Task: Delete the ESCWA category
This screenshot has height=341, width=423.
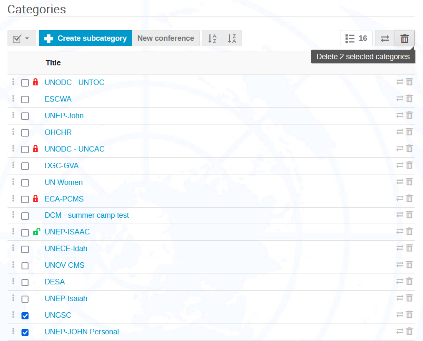Action: click(x=410, y=99)
